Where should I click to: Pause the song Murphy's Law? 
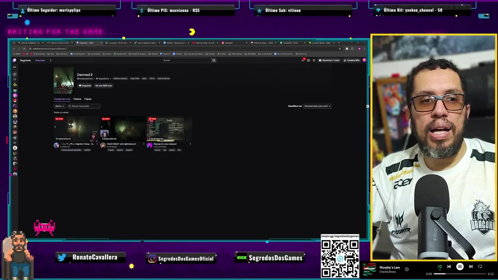pos(460,267)
